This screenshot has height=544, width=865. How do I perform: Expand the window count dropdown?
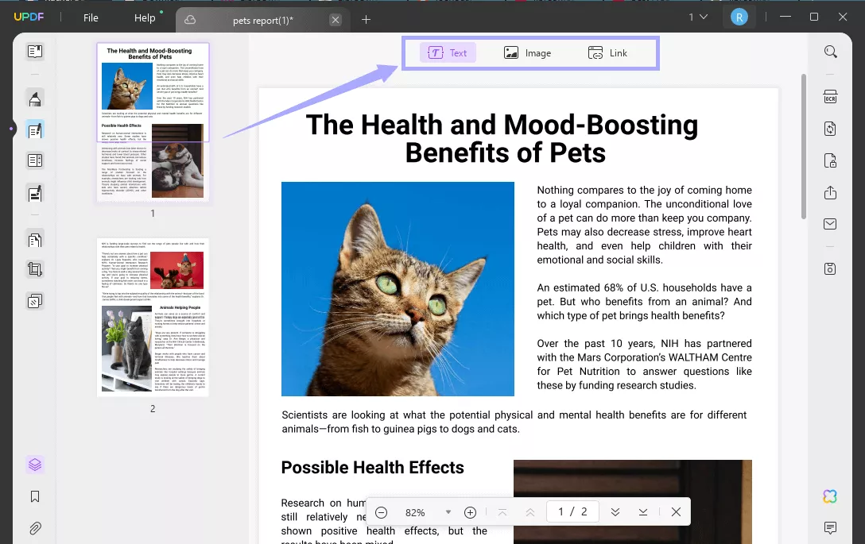tap(698, 17)
